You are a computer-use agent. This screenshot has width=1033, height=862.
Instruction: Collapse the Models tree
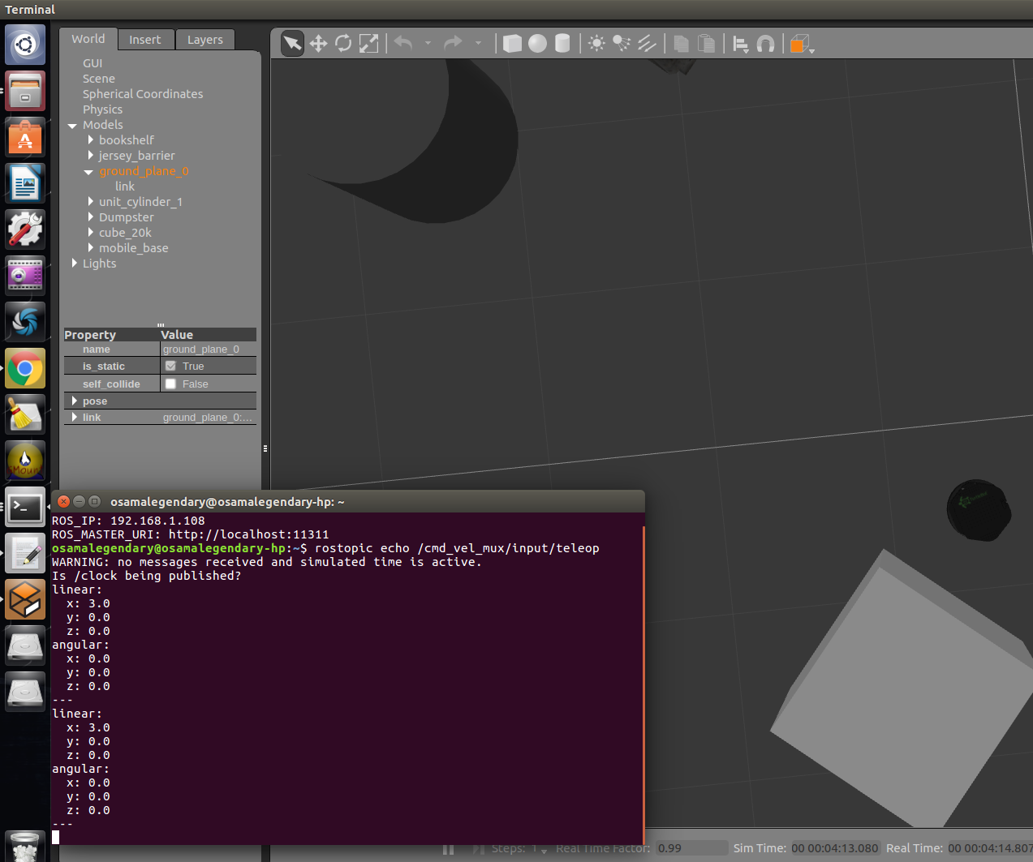pyautogui.click(x=72, y=124)
